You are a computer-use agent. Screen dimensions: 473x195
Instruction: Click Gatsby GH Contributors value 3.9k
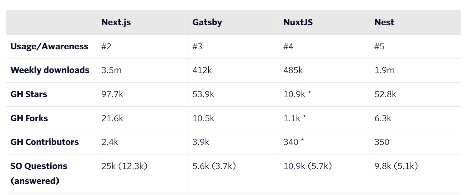[x=201, y=142]
